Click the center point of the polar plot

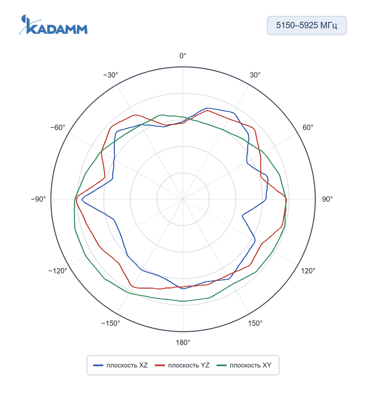click(x=183, y=199)
